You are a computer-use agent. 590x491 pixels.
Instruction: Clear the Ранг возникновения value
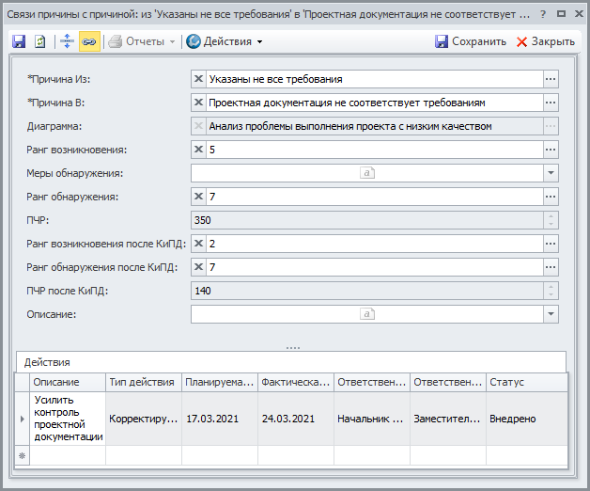198,150
